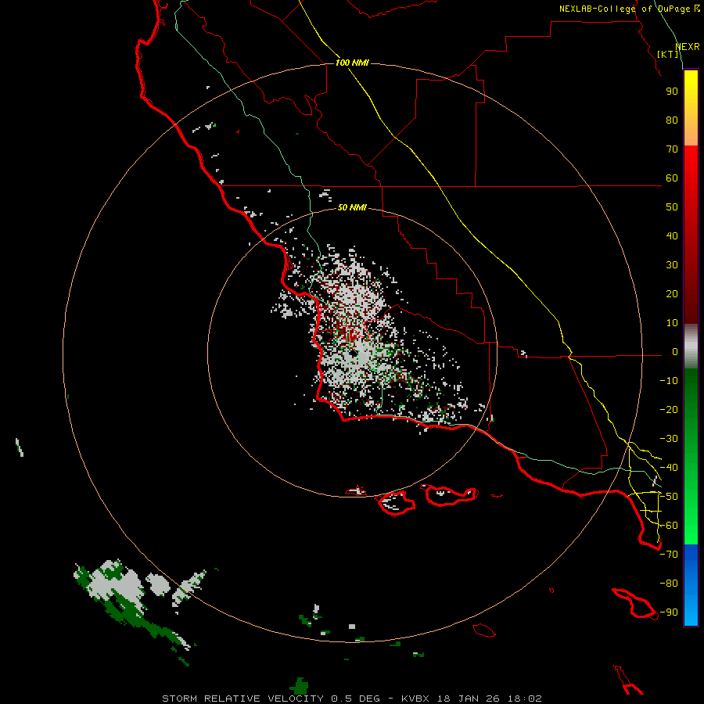
Task: Click the positive "70" knot scale value
Action: (x=672, y=149)
